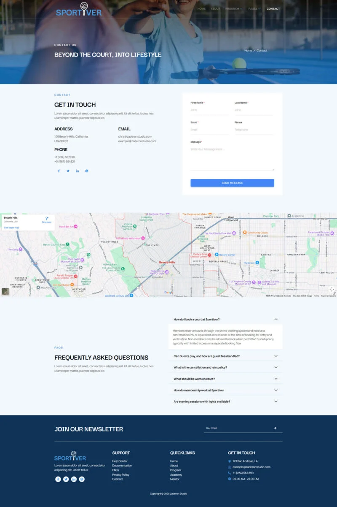Click the Sportiver logo in the footer
This screenshot has height=507, width=337.
click(70, 456)
